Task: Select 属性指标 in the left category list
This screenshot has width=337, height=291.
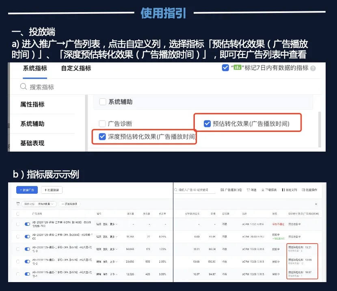Action: click(32, 104)
